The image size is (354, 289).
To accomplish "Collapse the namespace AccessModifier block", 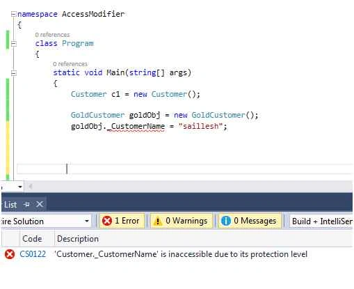I will click(x=14, y=15).
